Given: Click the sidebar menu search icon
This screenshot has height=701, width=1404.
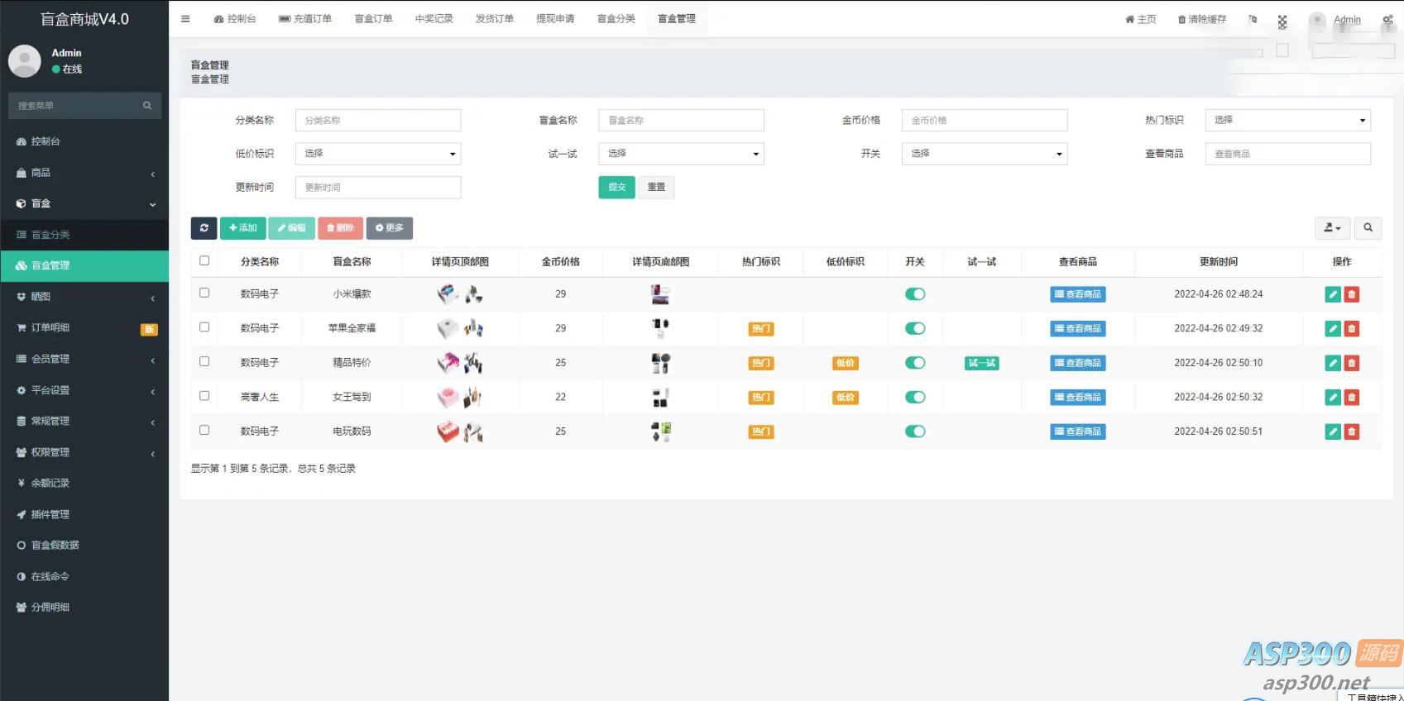Looking at the screenshot, I should 147,106.
